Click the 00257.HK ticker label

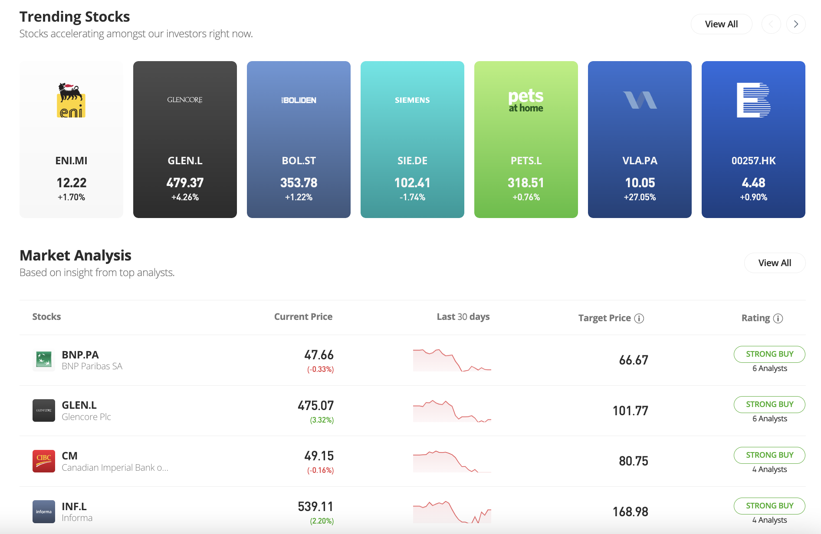pyautogui.click(x=753, y=161)
